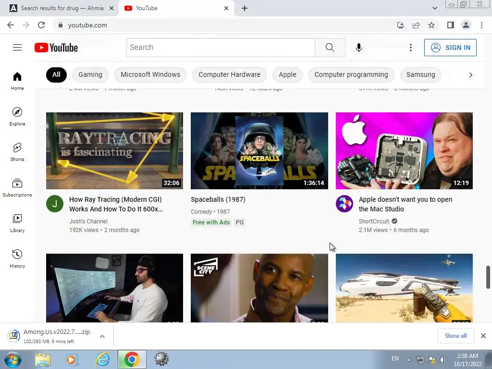Screen dimensions: 492x369
Task: Select Computer Hardware filter chip
Action: [229, 74]
